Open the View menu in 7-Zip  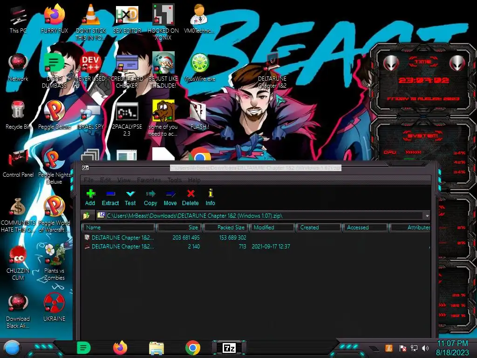point(124,180)
